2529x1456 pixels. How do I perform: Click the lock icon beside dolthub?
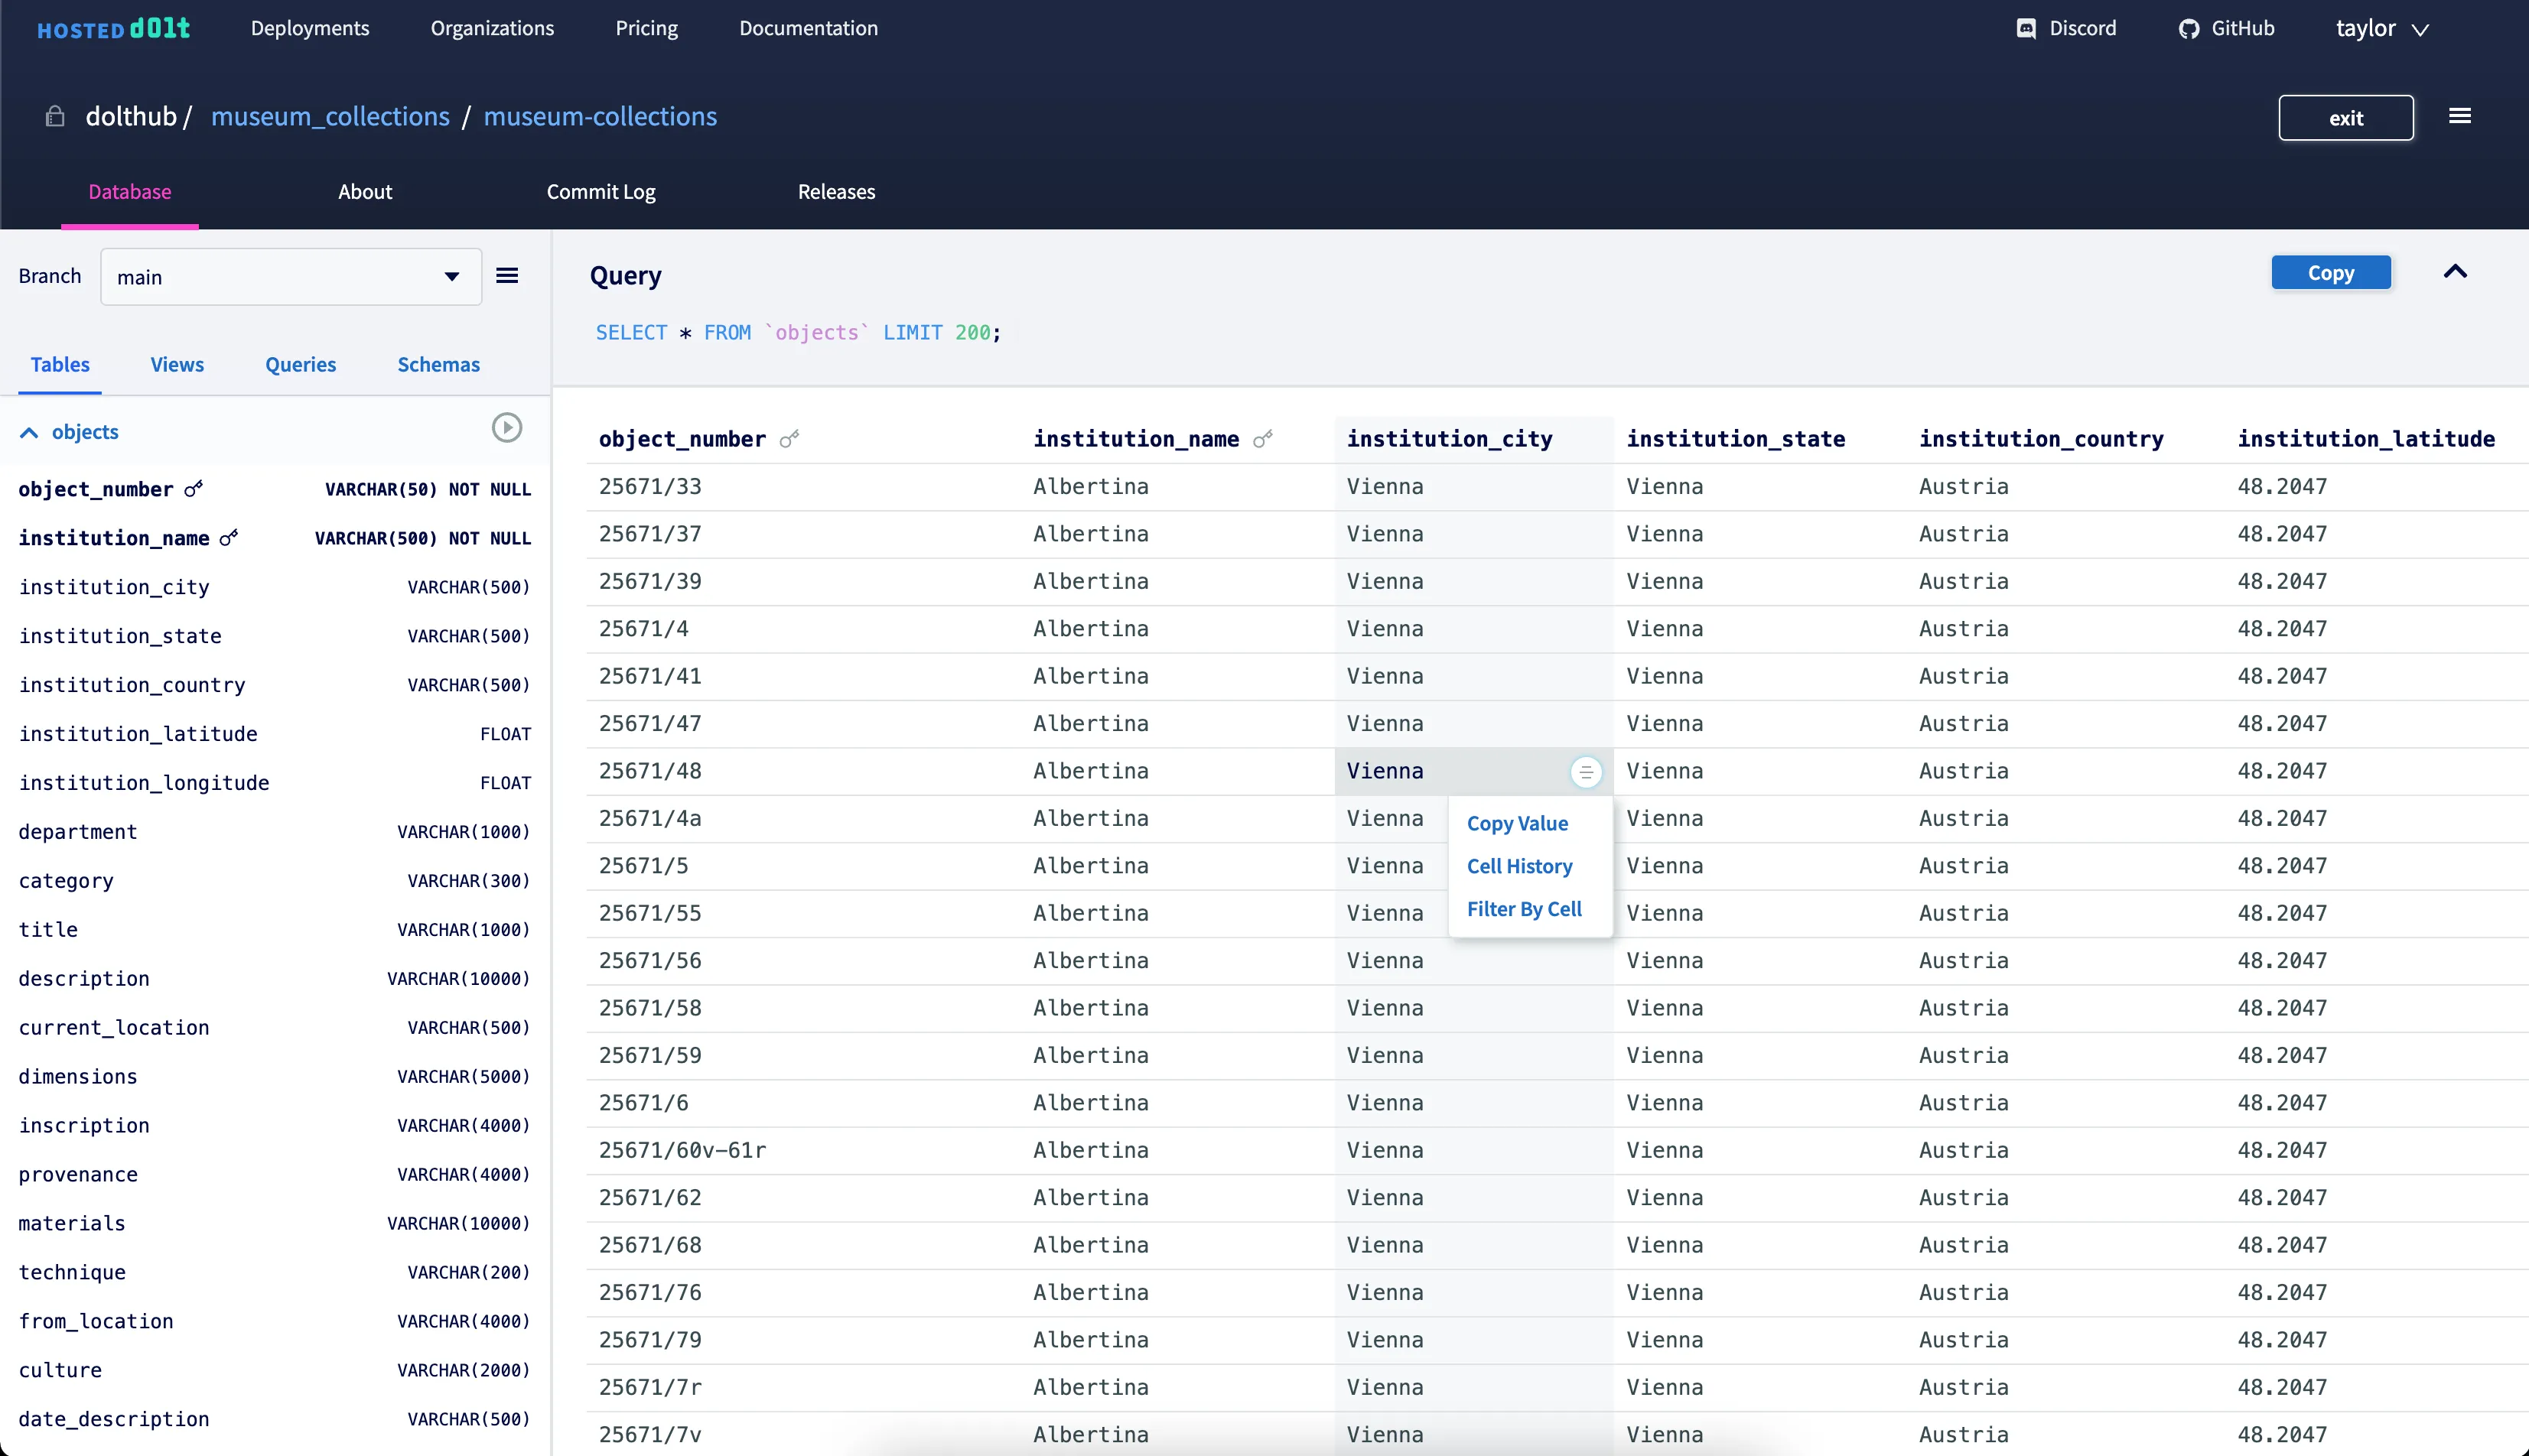click(55, 116)
